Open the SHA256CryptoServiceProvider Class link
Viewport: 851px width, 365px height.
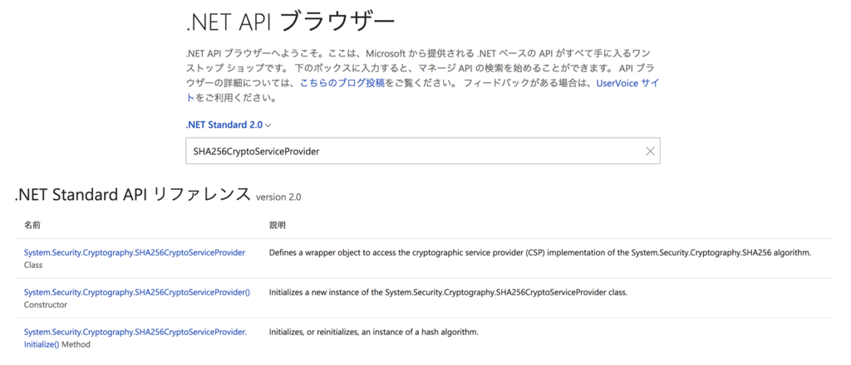click(x=135, y=252)
